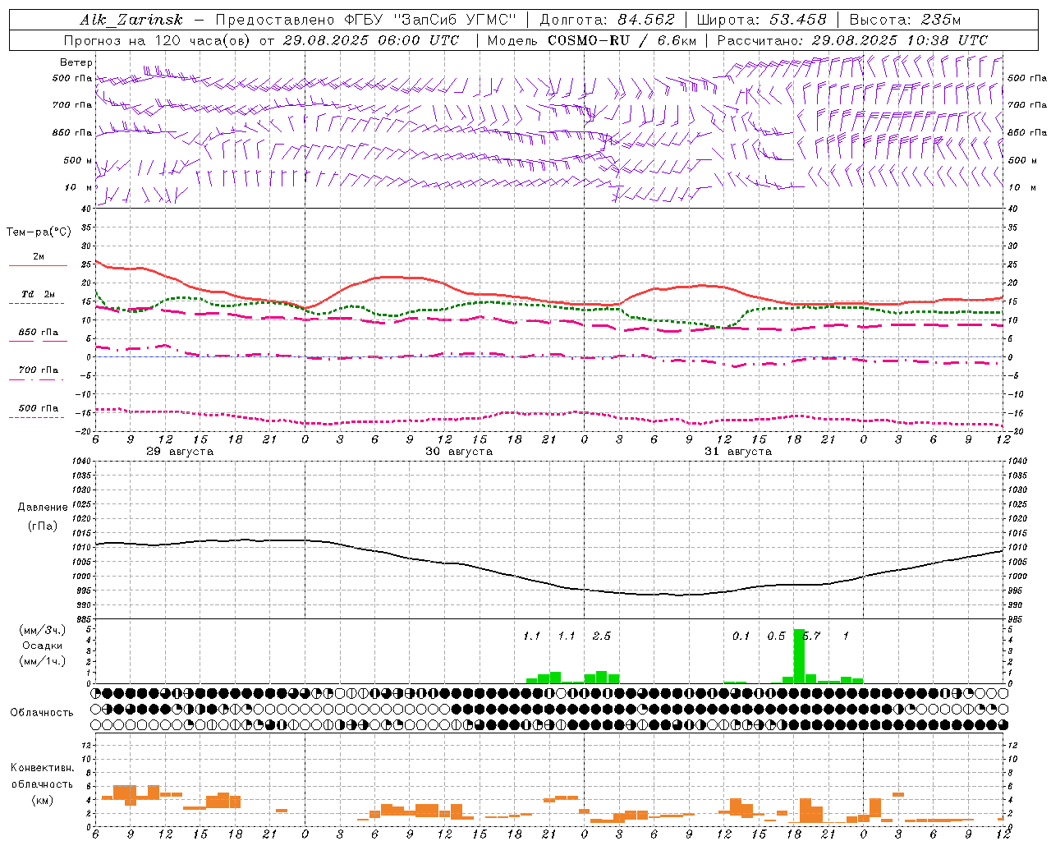This screenshot has width=1051, height=841.
Task: Click the 12 on the convective cloud left axis
Action: pyautogui.click(x=86, y=745)
